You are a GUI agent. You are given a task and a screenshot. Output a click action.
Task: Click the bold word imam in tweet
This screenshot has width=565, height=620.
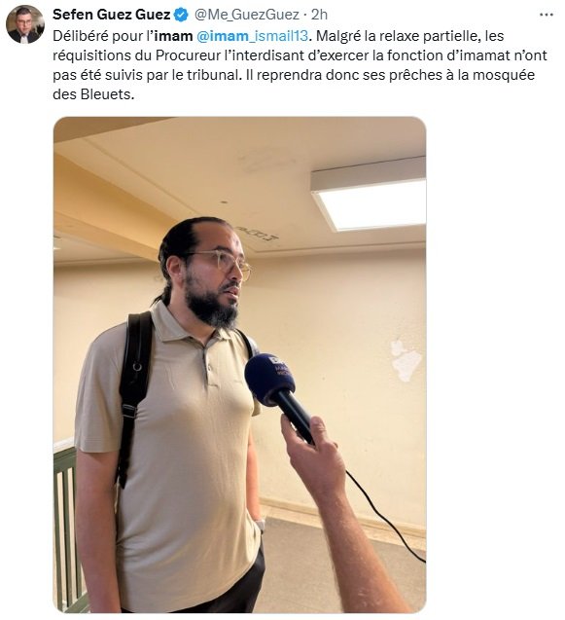click(x=173, y=36)
